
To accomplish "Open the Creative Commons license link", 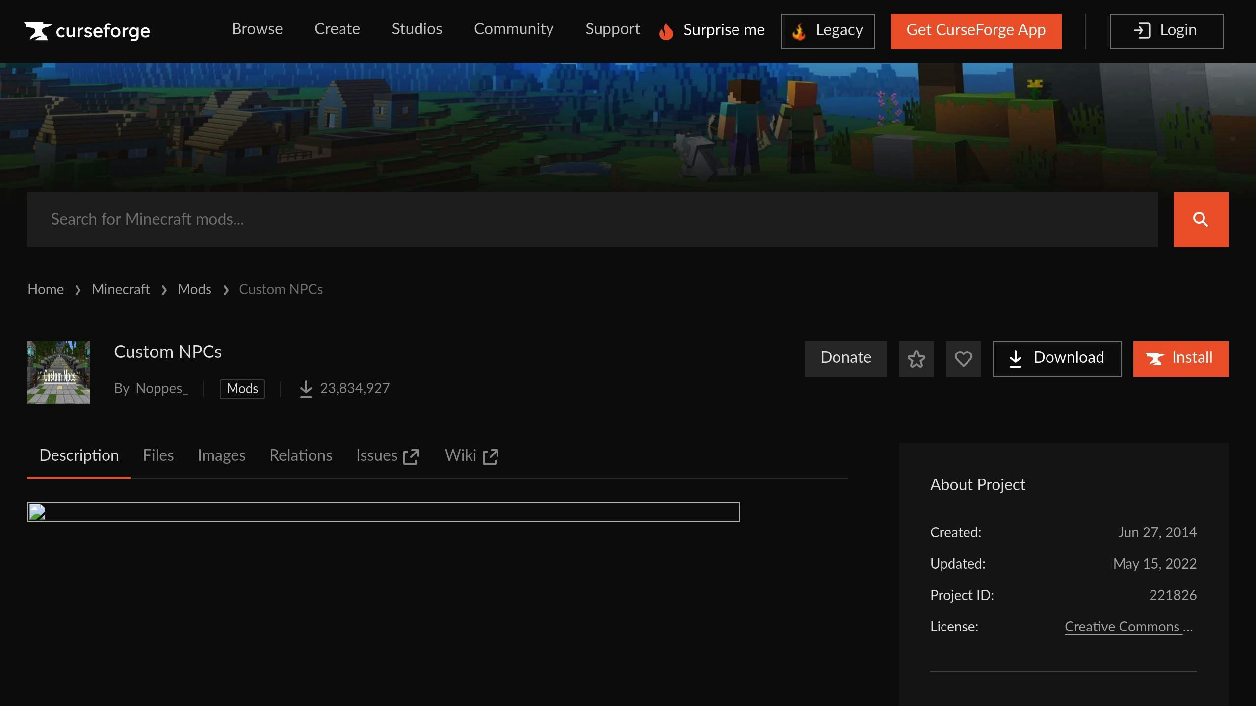I will tap(1128, 627).
